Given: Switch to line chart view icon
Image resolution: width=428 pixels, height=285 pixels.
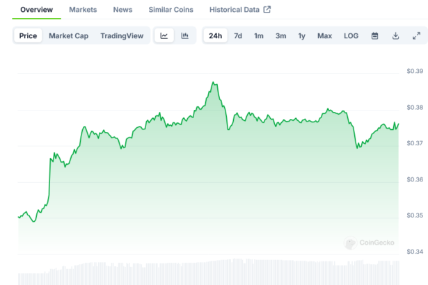Looking at the screenshot, I should click(164, 35).
